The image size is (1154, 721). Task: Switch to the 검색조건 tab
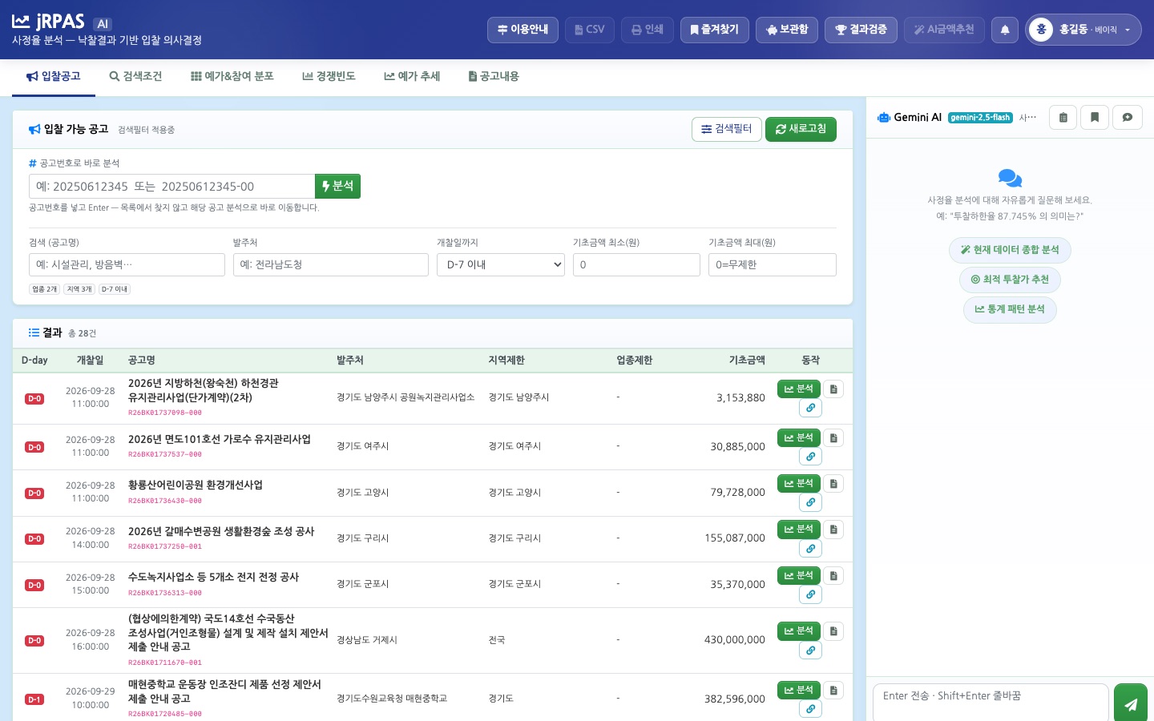point(135,76)
